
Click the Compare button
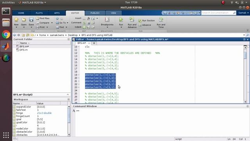pyautogui.click(x=43, y=23)
